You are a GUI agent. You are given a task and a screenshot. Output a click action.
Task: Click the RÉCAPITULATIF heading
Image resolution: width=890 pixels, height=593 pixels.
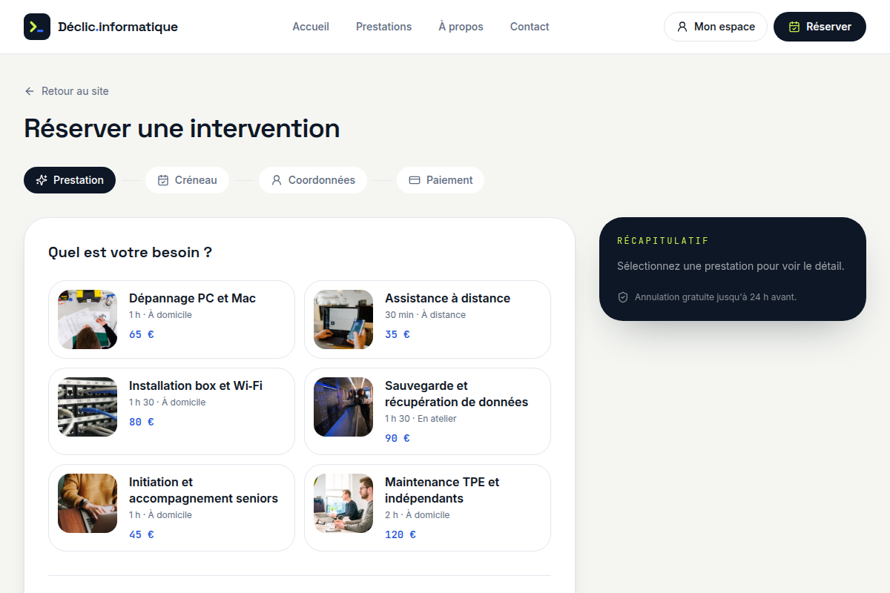(663, 241)
